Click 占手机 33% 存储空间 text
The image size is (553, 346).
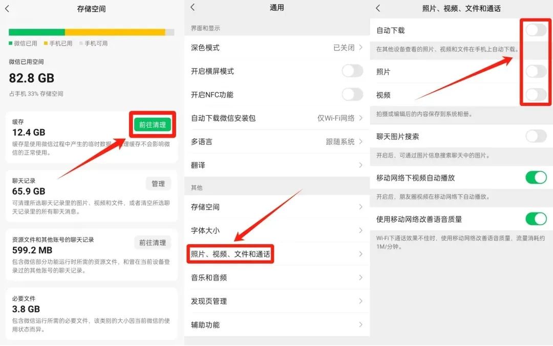(x=36, y=94)
